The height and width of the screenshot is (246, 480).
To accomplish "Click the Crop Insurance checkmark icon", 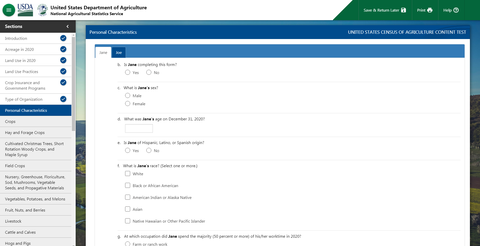I will click(63, 82).
